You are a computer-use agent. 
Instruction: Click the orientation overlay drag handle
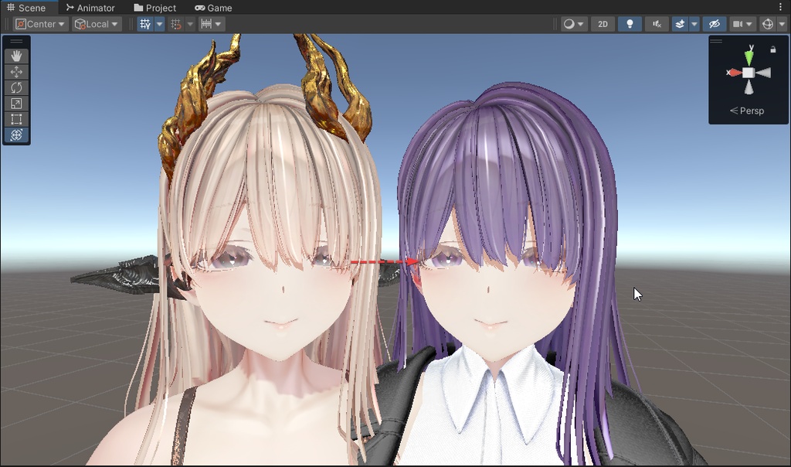click(716, 41)
